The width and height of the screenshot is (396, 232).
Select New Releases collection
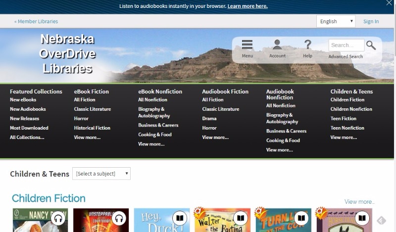pyautogui.click(x=24, y=118)
